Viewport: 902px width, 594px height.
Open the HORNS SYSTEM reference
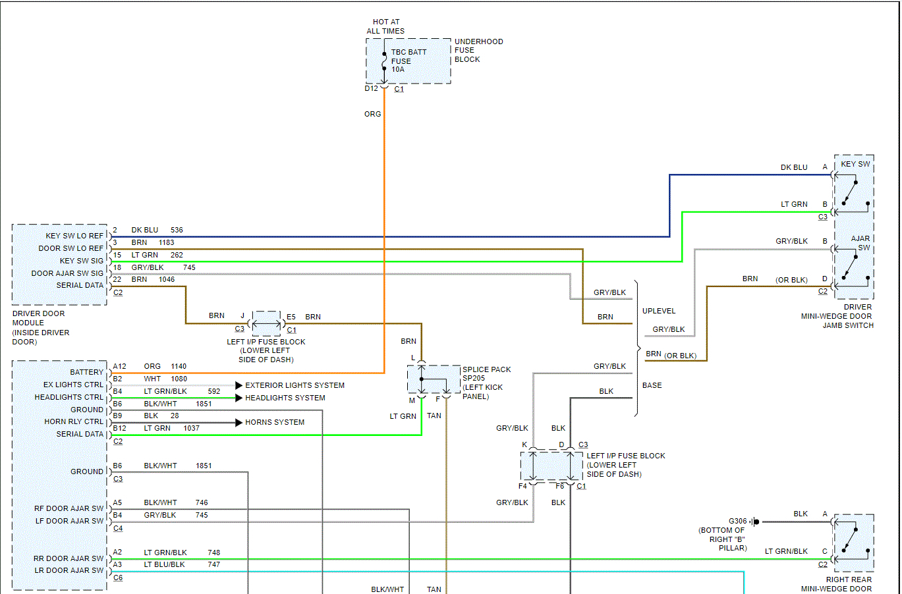(275, 422)
